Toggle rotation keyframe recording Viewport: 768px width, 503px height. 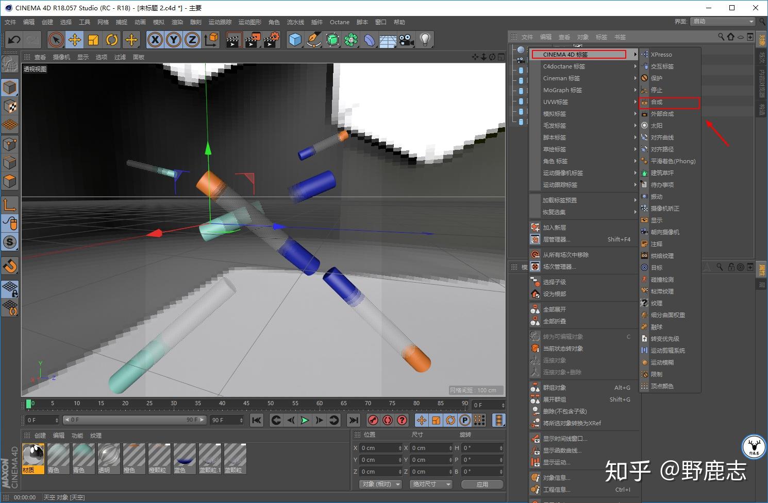click(450, 420)
